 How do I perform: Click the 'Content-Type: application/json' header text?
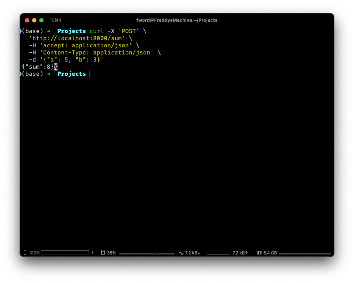97,53
